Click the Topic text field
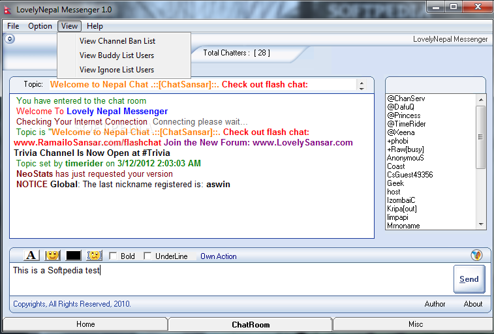The width and height of the screenshot is (494, 334). coord(203,85)
